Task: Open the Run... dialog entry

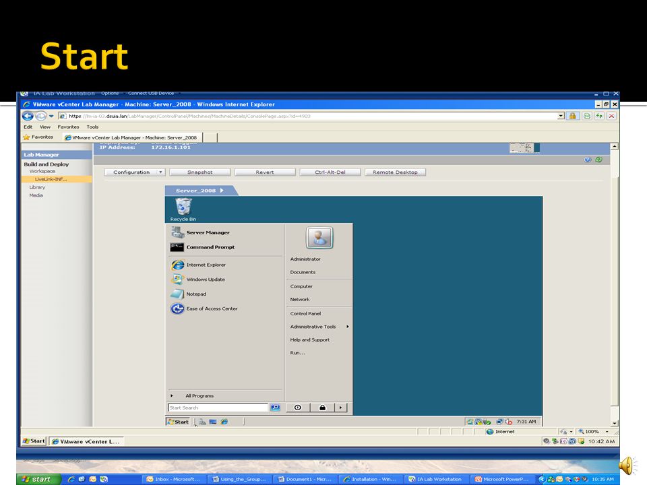Action: [x=297, y=353]
